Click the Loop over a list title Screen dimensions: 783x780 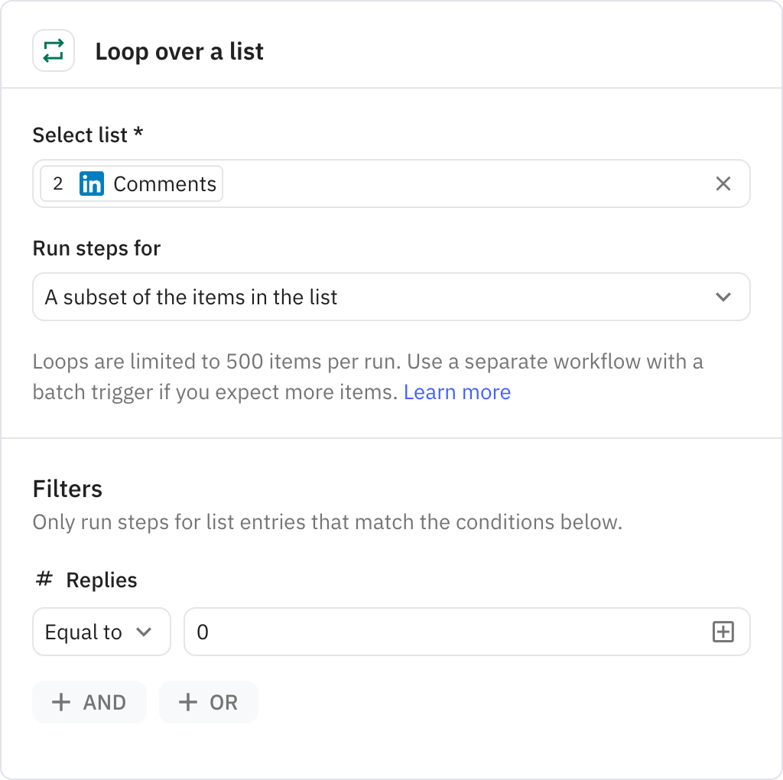[x=180, y=51]
